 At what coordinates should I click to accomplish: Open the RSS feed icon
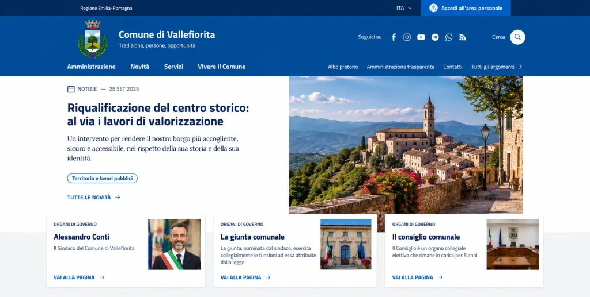coord(463,37)
